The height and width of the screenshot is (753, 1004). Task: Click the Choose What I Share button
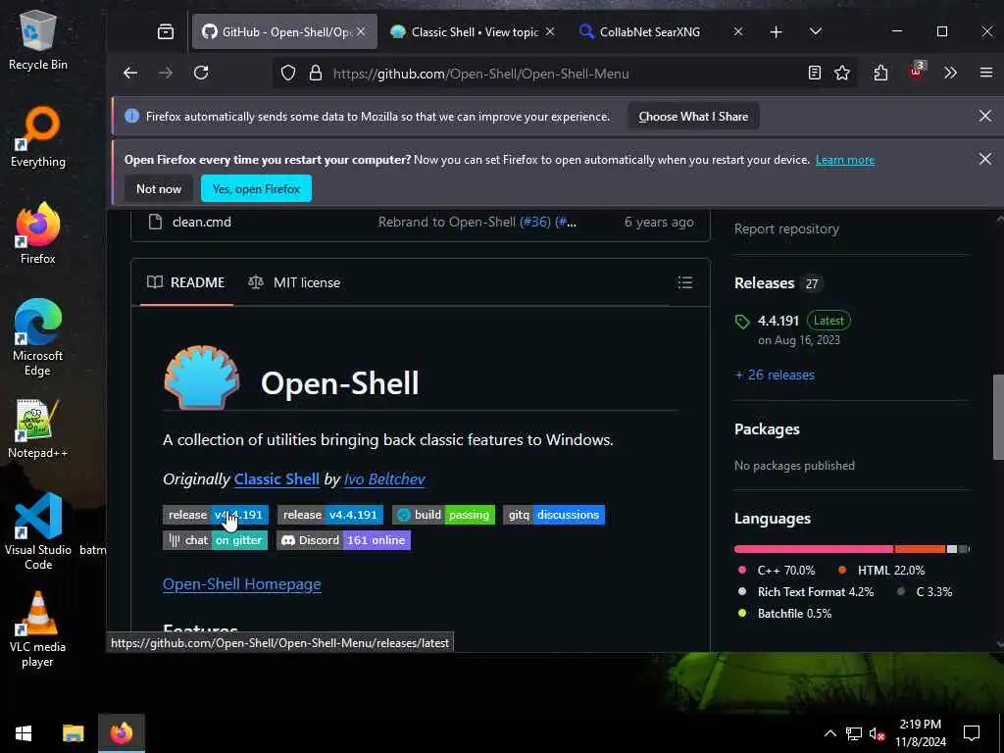tap(693, 117)
